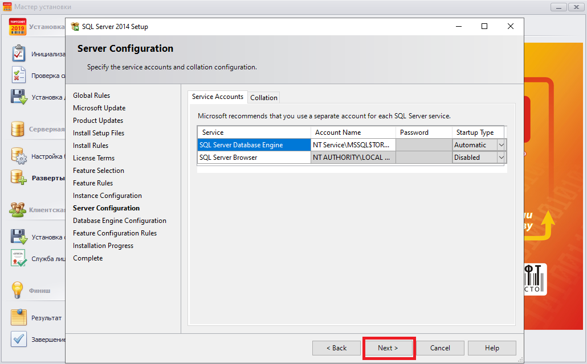Switch to the Collation tab
This screenshot has width=587, height=364.
pos(264,98)
